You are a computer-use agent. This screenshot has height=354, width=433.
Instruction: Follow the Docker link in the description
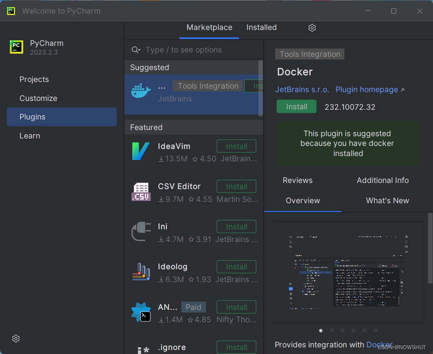point(379,345)
